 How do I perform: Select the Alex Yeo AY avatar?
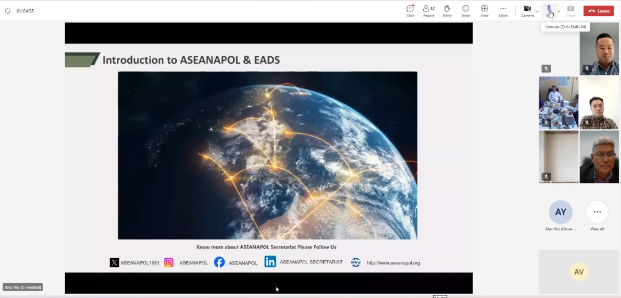560,212
